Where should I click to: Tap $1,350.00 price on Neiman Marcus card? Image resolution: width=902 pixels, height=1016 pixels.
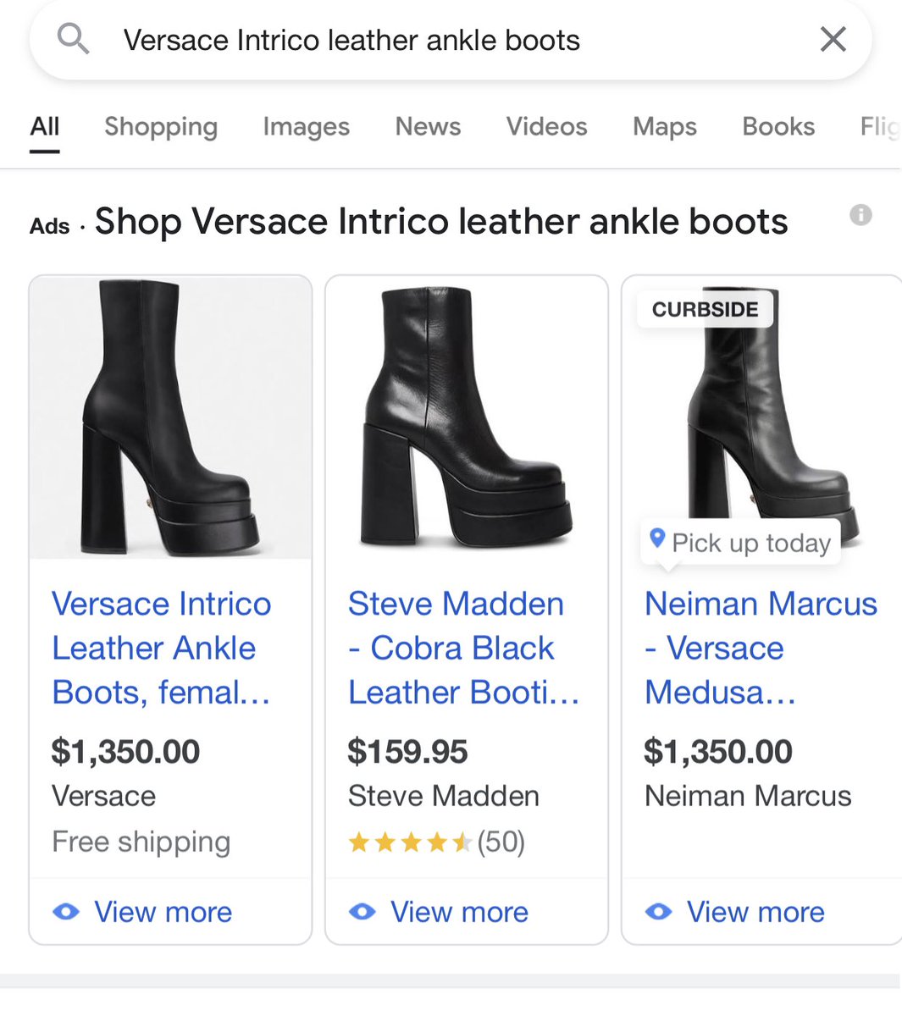[718, 752]
